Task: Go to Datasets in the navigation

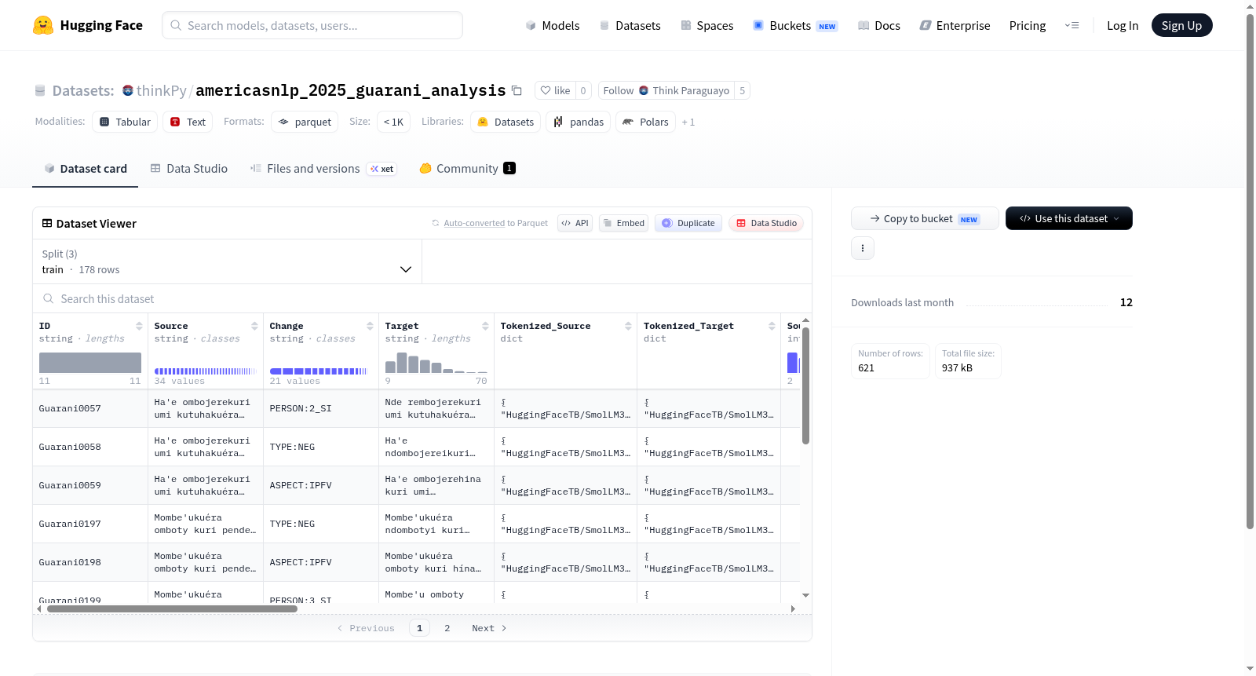Action: pos(630,25)
